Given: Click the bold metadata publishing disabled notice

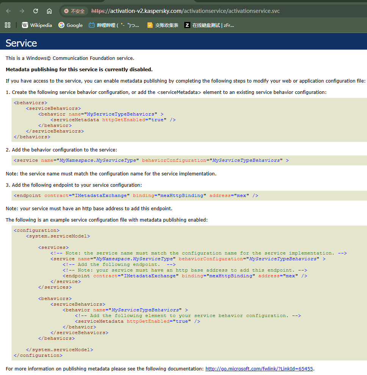Looking at the screenshot, I should point(79,69).
